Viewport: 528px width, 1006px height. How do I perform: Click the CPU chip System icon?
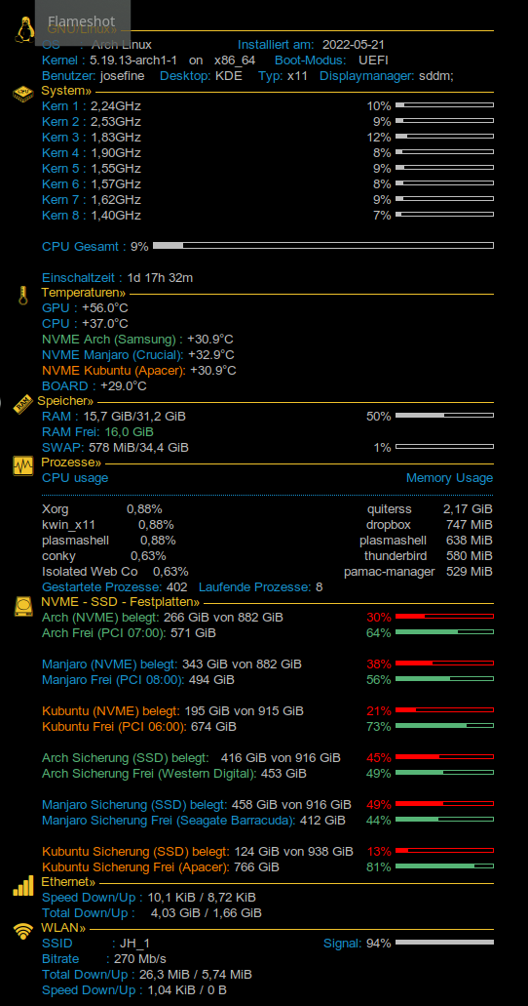22,94
